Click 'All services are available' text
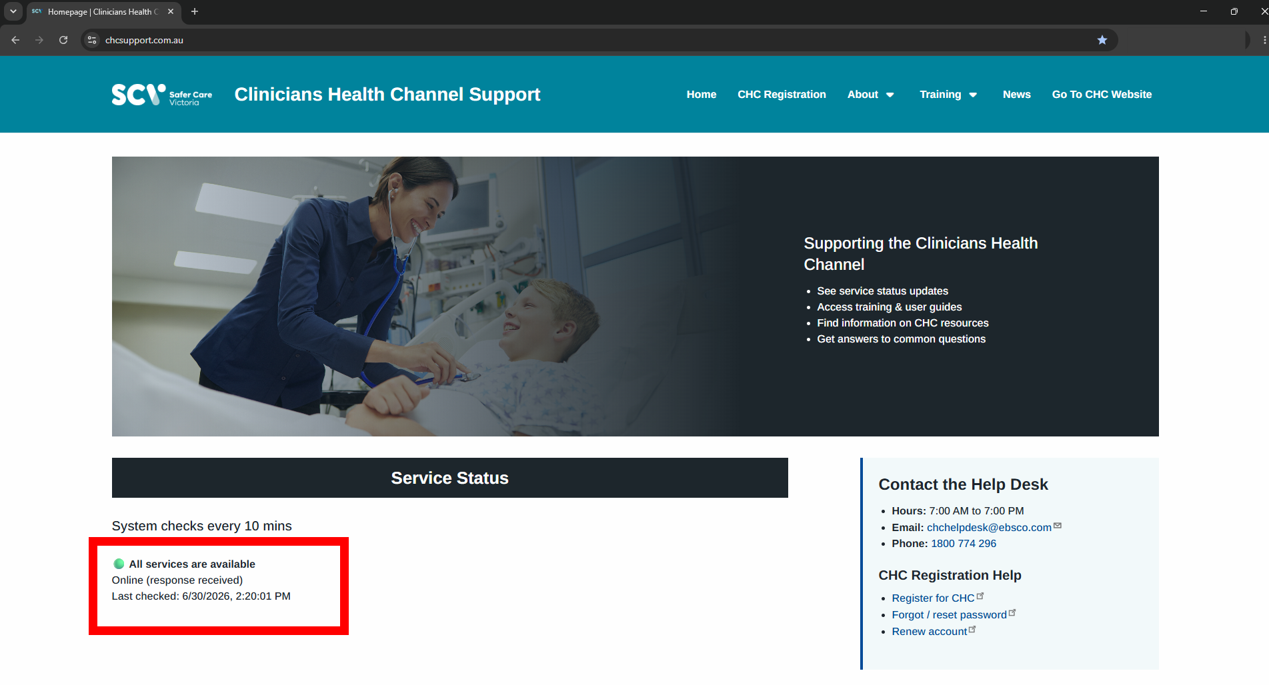This screenshot has height=685, width=1269. click(192, 564)
